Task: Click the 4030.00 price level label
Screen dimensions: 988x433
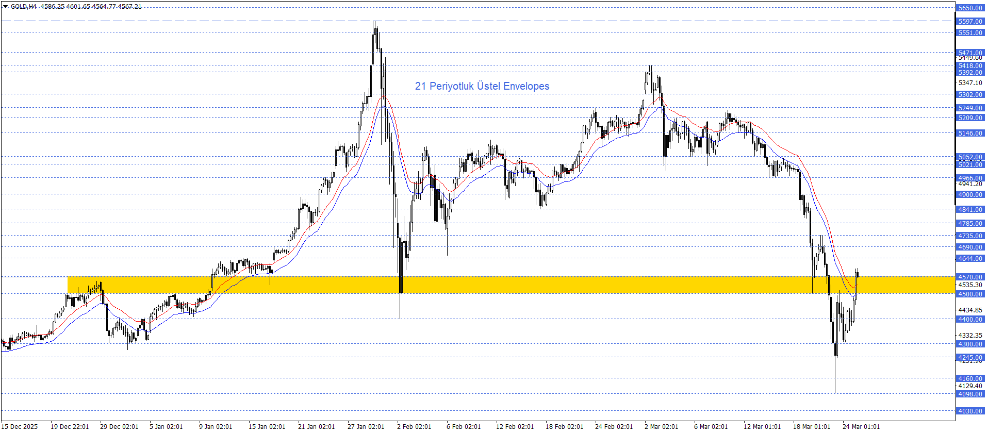Action: [970, 411]
